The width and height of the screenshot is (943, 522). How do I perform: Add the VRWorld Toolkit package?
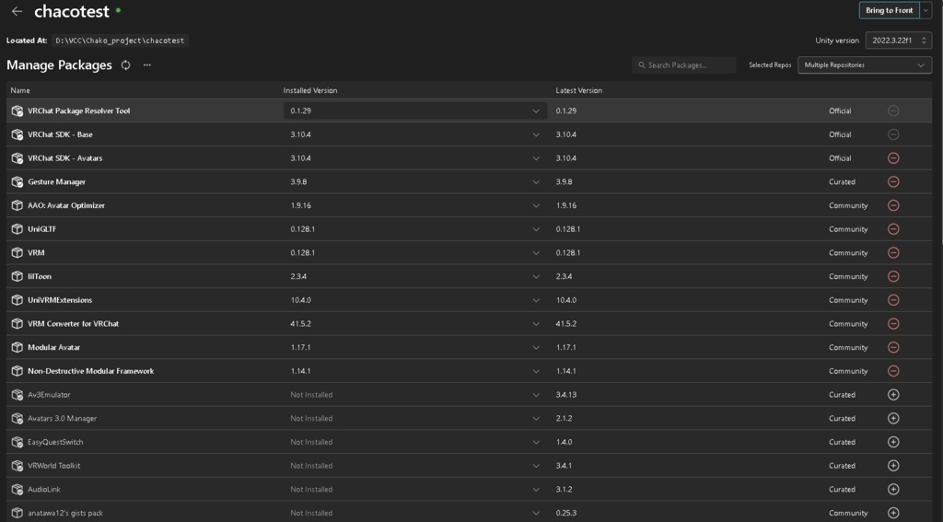point(893,466)
